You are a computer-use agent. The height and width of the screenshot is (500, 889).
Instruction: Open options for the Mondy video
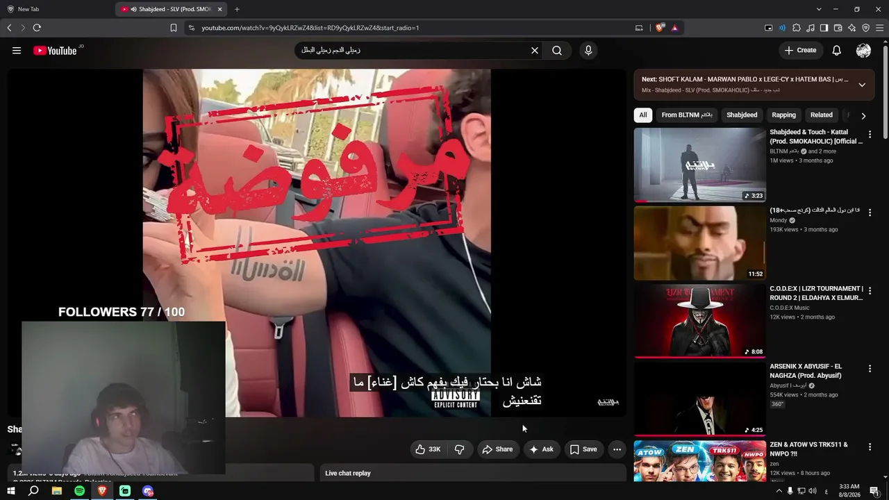870,212
